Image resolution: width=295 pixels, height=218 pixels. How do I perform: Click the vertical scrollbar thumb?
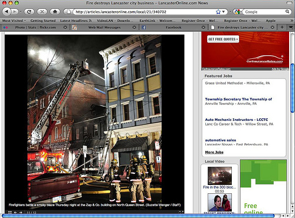tap(293, 88)
